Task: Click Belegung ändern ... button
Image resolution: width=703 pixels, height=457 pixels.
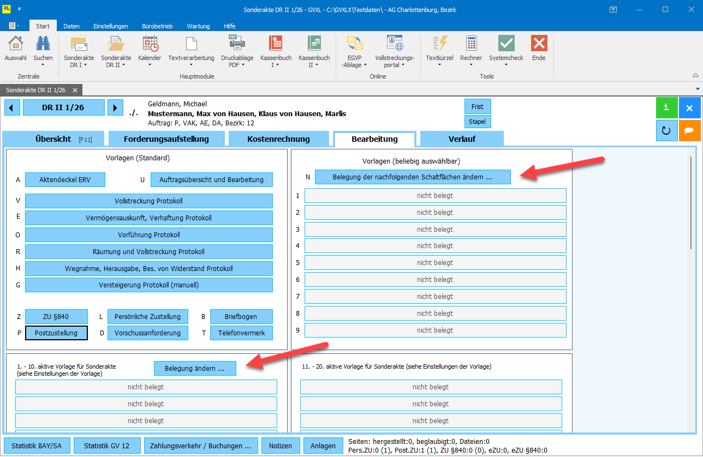Action: 195,369
